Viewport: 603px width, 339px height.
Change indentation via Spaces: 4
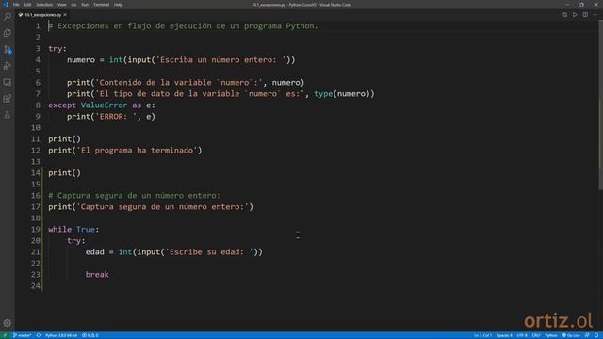coord(504,335)
